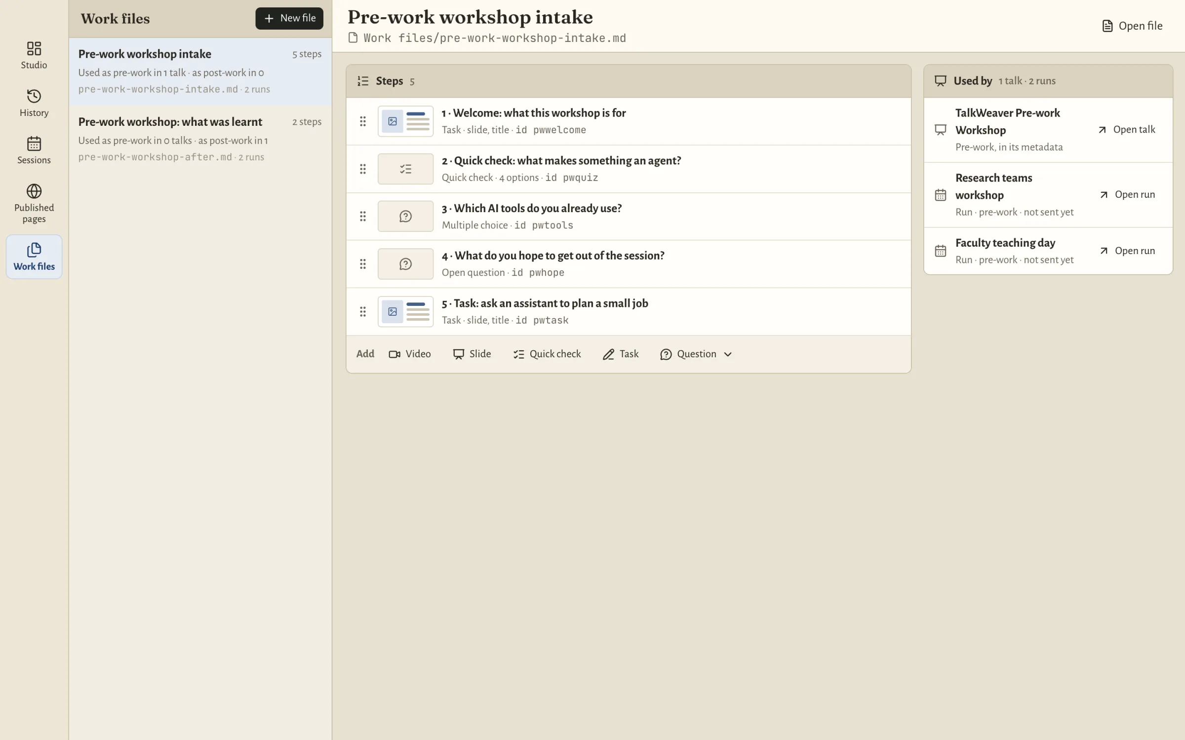This screenshot has width=1185, height=740.
Task: Open run for Research teams workshop
Action: pyautogui.click(x=1128, y=195)
